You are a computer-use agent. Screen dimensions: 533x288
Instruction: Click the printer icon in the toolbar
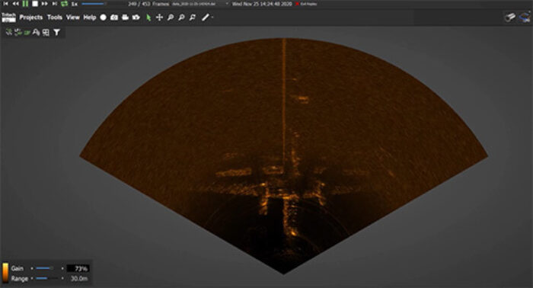coord(125,17)
